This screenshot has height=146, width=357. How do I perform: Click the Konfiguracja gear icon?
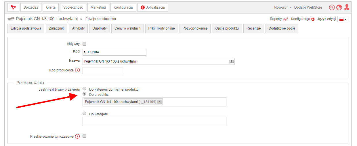pyautogui.click(x=313, y=19)
